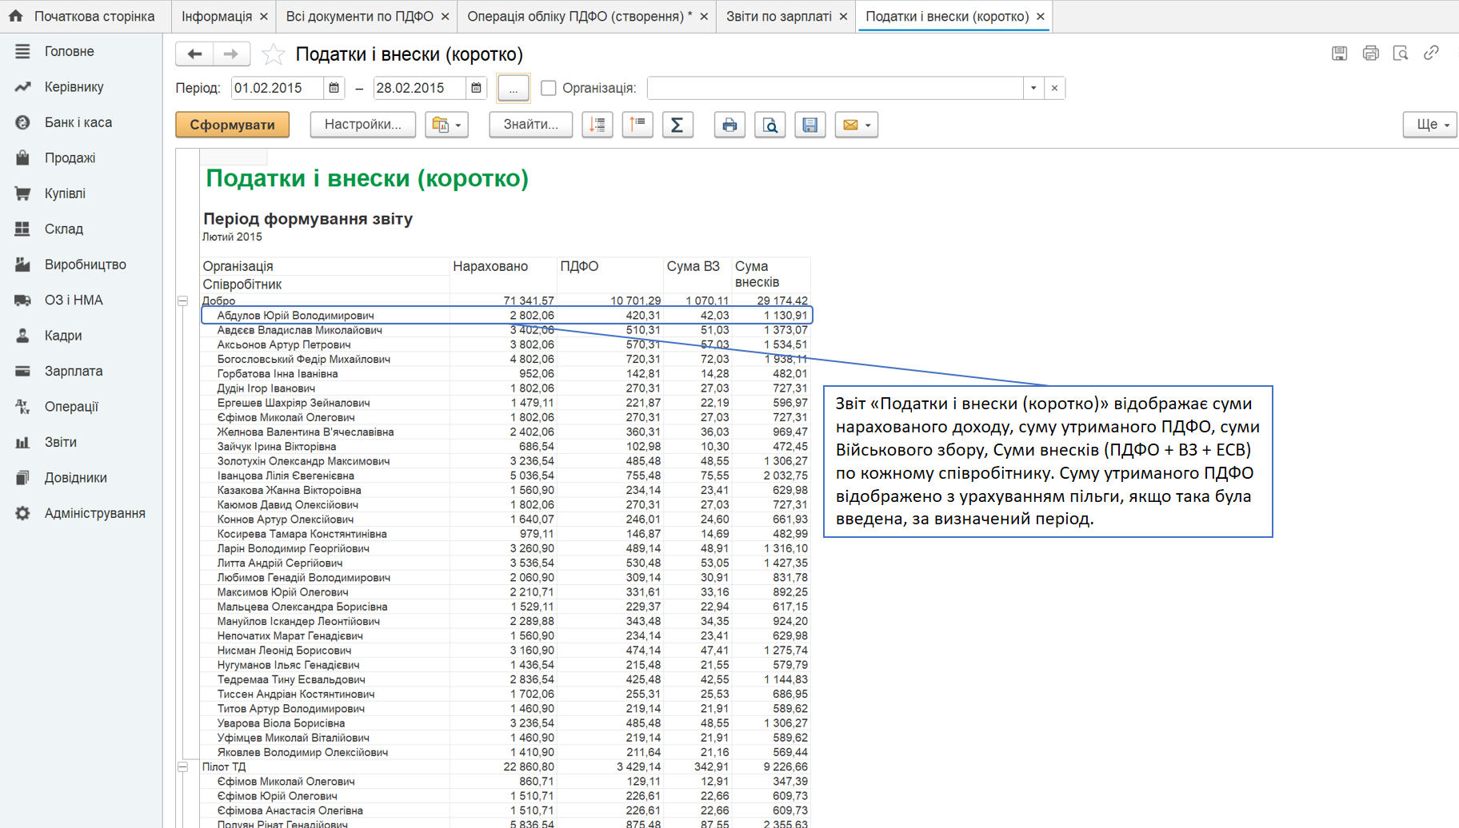Enable the Організація filter checkbox
Viewport: 1459px width, 828px height.
pos(548,88)
